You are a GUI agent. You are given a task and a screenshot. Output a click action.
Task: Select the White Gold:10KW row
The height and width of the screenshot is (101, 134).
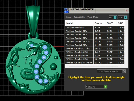click(95, 56)
